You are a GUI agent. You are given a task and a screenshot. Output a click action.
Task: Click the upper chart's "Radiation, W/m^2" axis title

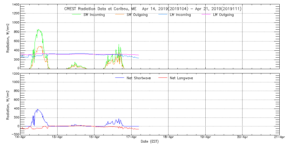8,38
